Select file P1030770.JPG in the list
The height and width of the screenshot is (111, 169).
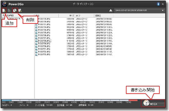[x=44, y=46]
